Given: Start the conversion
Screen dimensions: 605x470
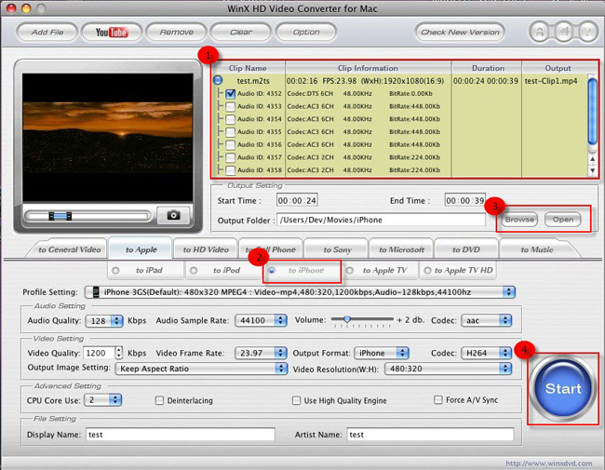Looking at the screenshot, I should coord(563,388).
